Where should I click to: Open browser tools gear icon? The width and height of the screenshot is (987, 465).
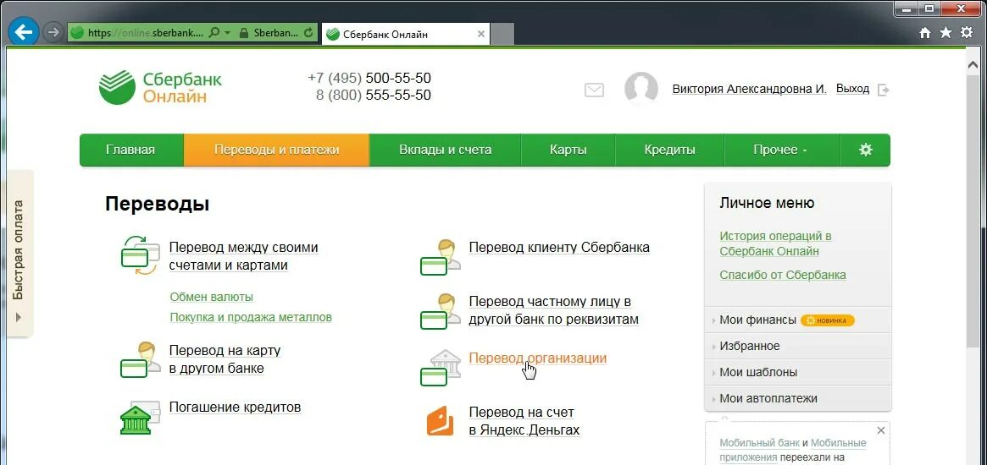coord(966,33)
